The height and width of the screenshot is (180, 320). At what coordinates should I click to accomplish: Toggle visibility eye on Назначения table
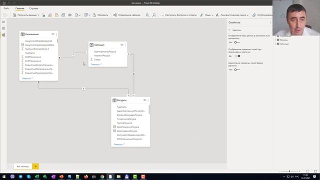click(53, 34)
